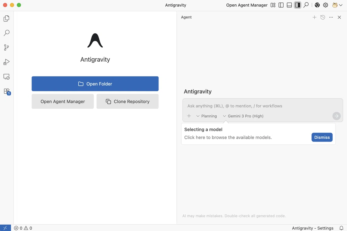Viewport: 347px width, 231px height.
Task: Dismiss the Selecting a model tip
Action: 322,137
